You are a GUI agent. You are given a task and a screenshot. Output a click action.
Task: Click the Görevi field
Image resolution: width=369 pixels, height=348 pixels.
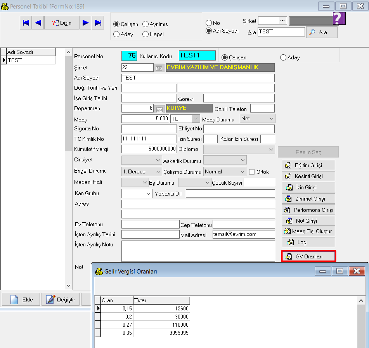(239, 98)
